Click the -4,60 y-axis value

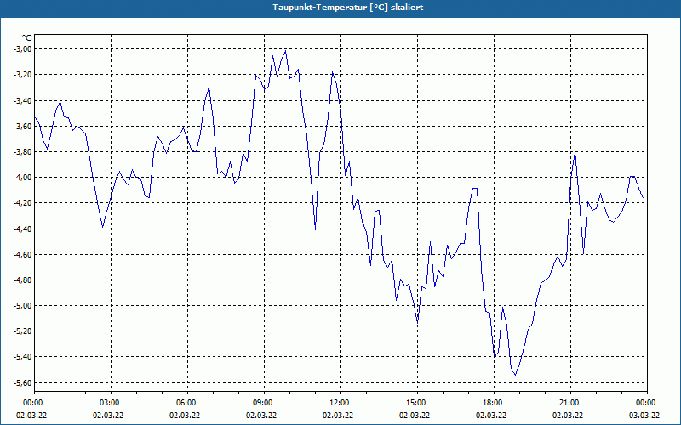(x=23, y=254)
